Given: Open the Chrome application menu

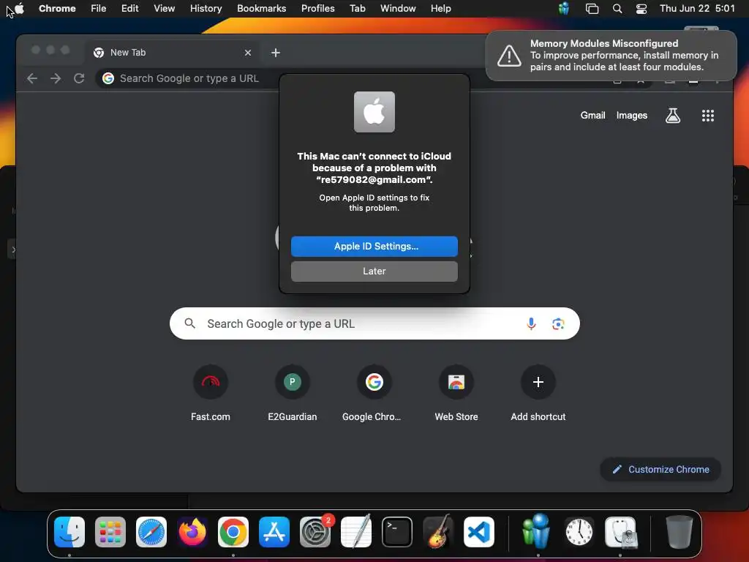Looking at the screenshot, I should [x=57, y=9].
